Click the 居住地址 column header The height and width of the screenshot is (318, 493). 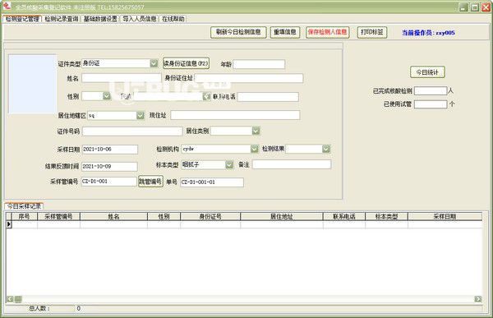click(282, 216)
